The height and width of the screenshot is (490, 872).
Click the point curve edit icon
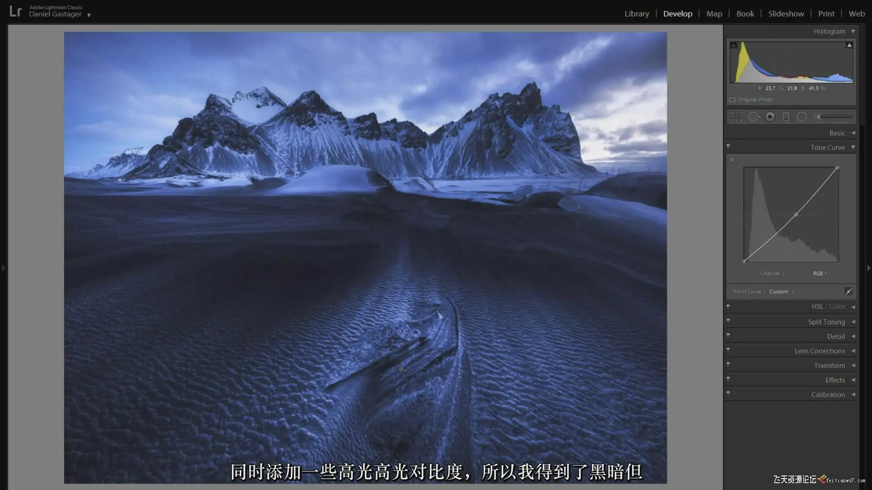848,292
